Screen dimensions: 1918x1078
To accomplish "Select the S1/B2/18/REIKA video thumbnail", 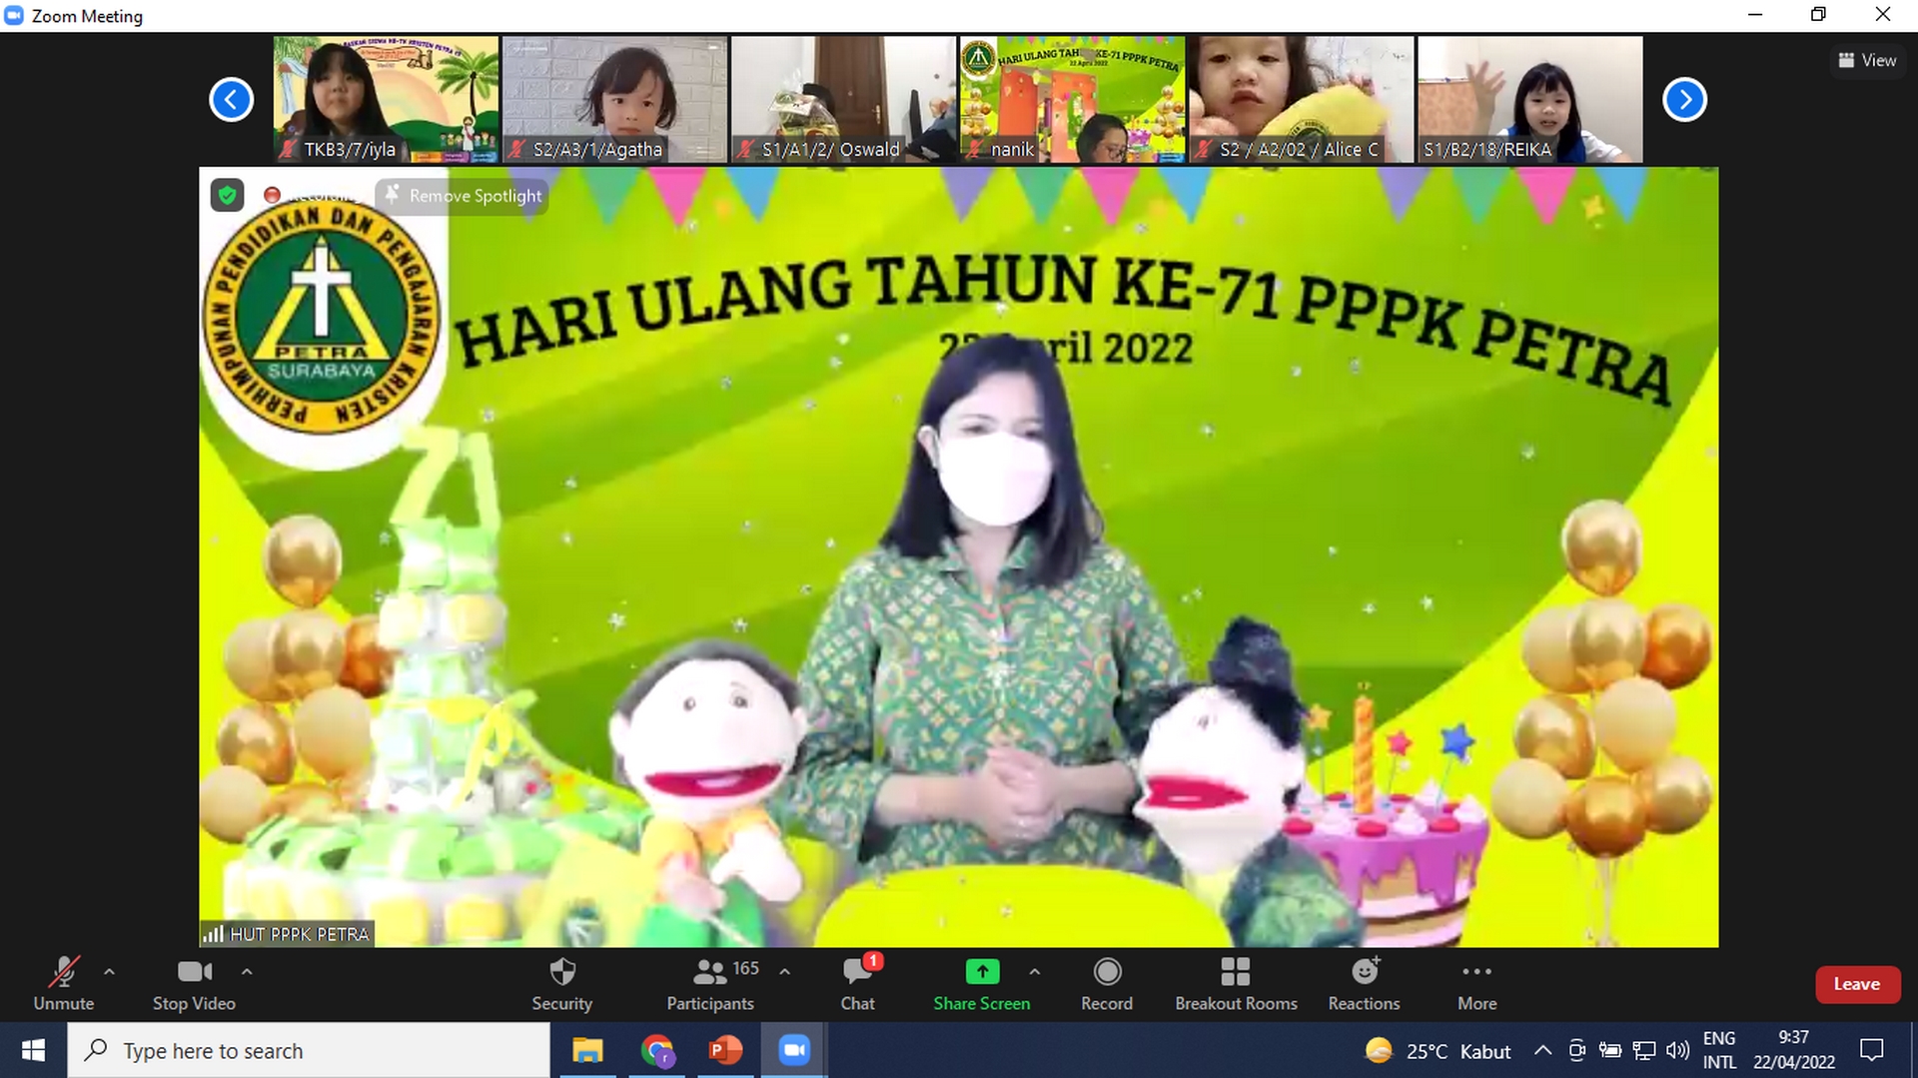I will point(1529,100).
